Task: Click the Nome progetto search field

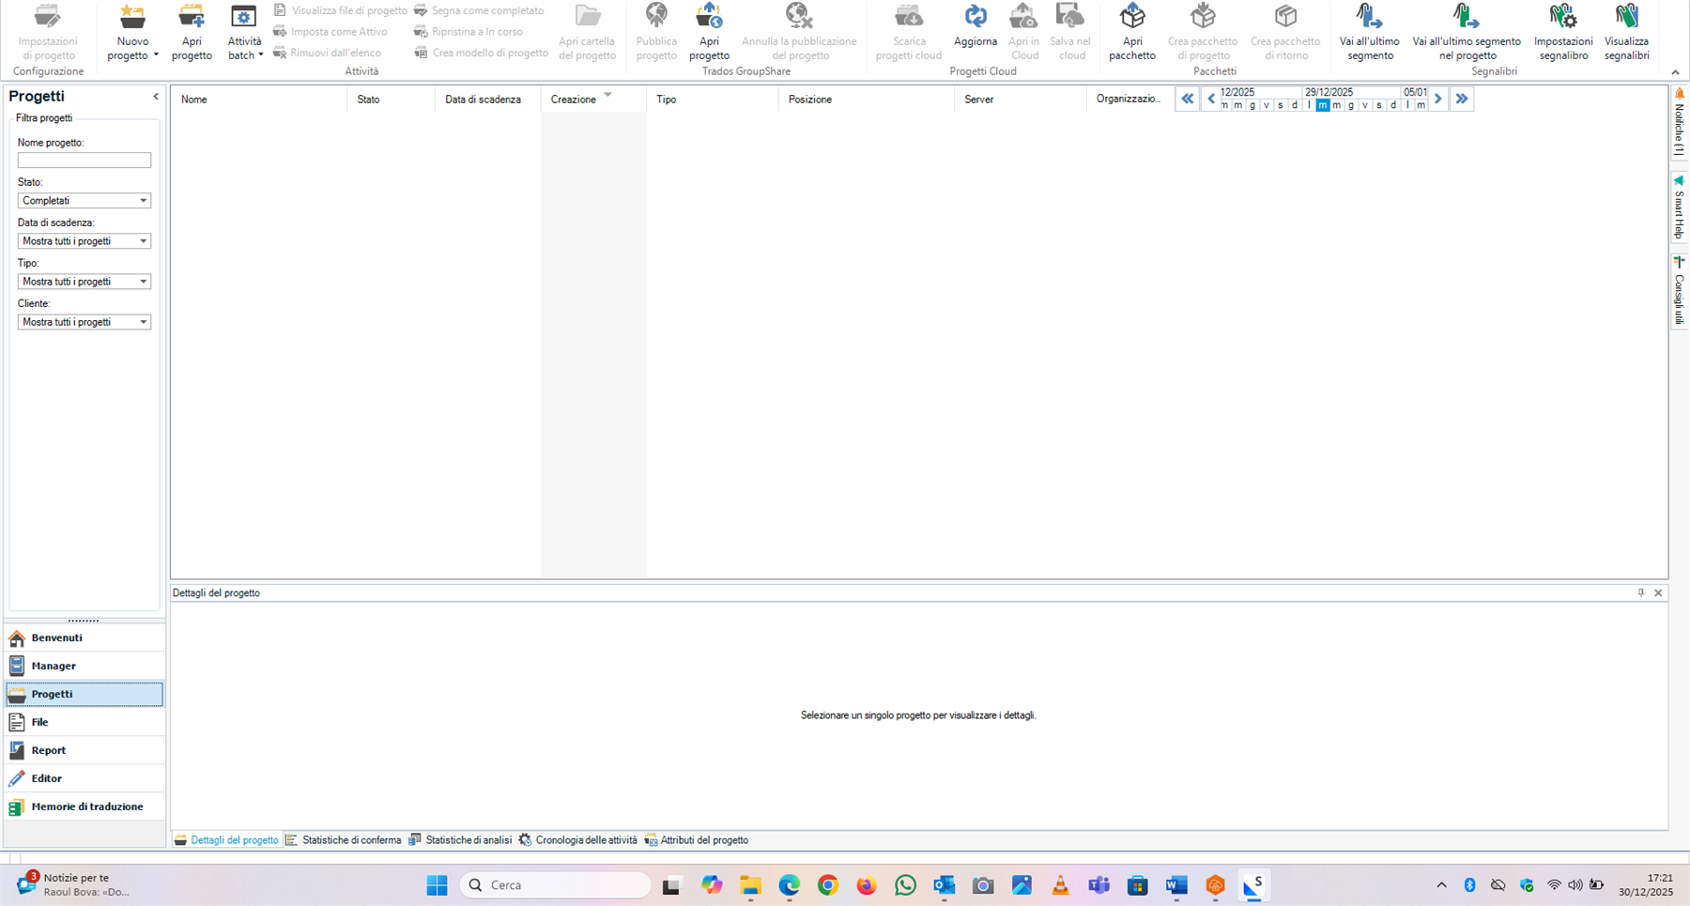Action: pos(84,160)
